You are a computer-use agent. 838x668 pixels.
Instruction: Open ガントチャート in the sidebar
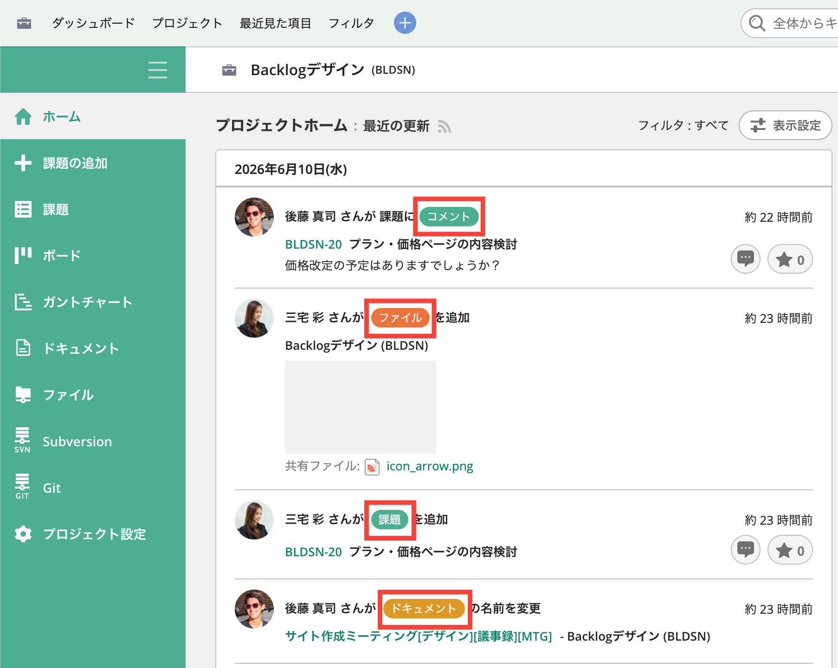pyautogui.click(x=93, y=302)
